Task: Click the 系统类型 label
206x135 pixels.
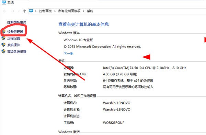Action: click(70, 81)
